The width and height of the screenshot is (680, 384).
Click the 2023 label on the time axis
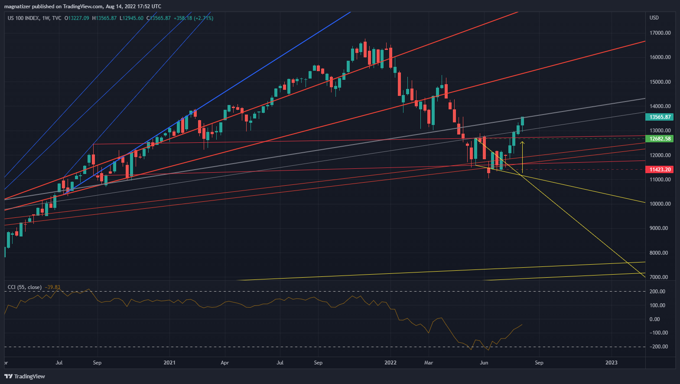[611, 363]
